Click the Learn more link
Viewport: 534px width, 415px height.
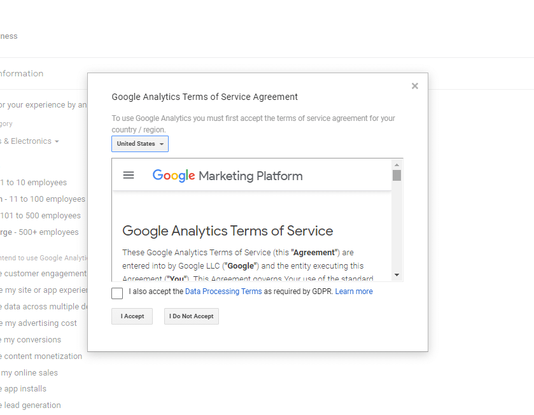354,292
